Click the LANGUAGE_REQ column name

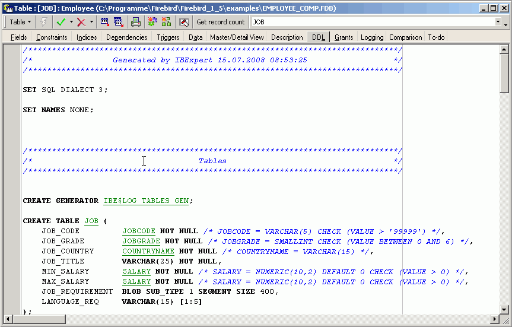point(70,301)
